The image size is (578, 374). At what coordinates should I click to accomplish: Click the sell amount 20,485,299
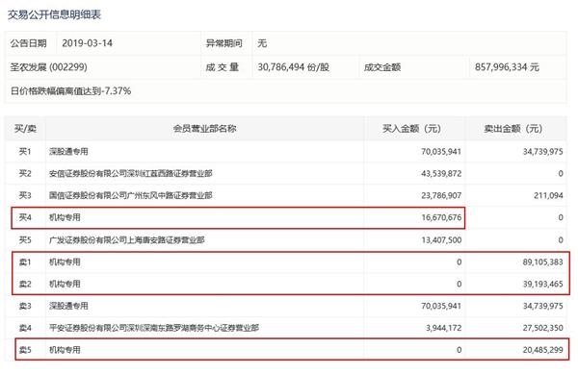click(543, 350)
